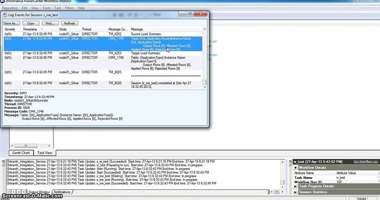The height and width of the screenshot is (200, 380).
Task: Jump to first tab with output tab-scroll arrow
Action: (9, 192)
